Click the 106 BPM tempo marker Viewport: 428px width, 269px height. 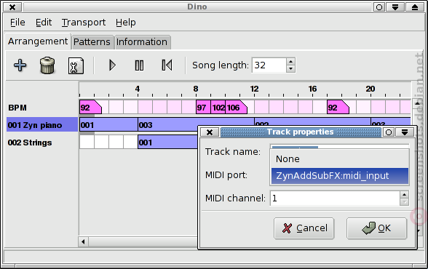(x=236, y=108)
